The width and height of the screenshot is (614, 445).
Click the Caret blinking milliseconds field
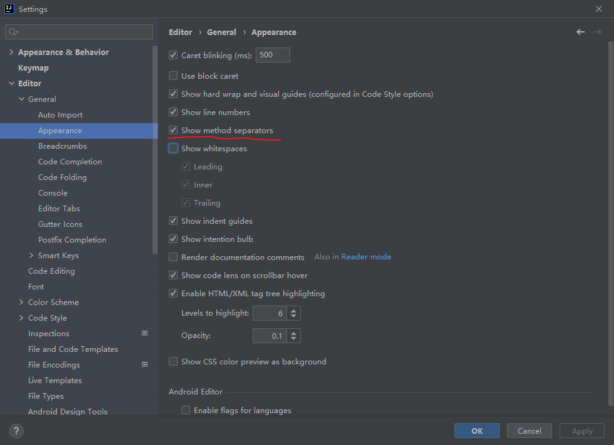(273, 55)
